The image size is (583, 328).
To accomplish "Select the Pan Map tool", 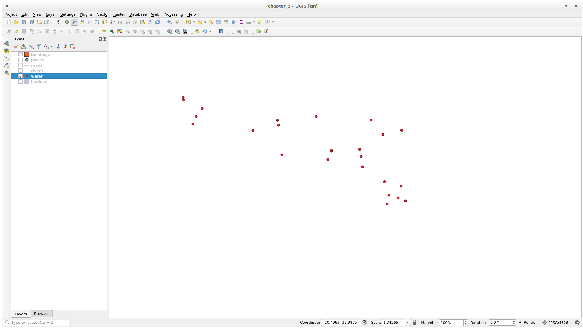I will pyautogui.click(x=59, y=22).
